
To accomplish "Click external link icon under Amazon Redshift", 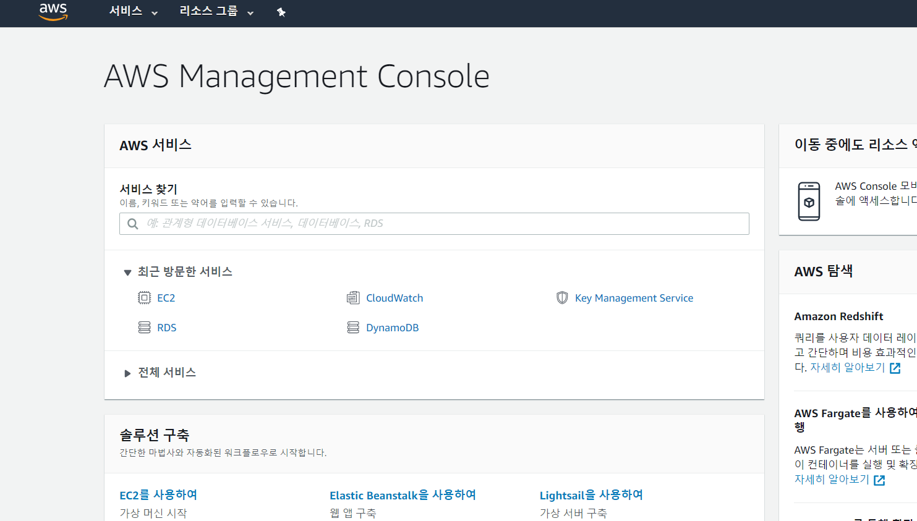I will point(895,368).
